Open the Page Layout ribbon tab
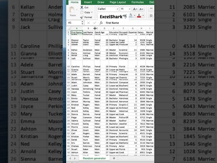 pyautogui.click(x=118, y=2)
